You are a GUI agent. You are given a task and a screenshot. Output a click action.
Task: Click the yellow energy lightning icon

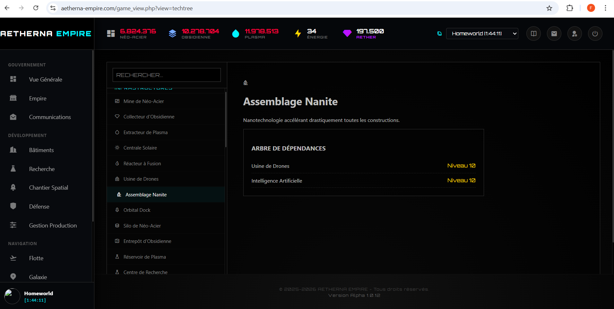[298, 33]
